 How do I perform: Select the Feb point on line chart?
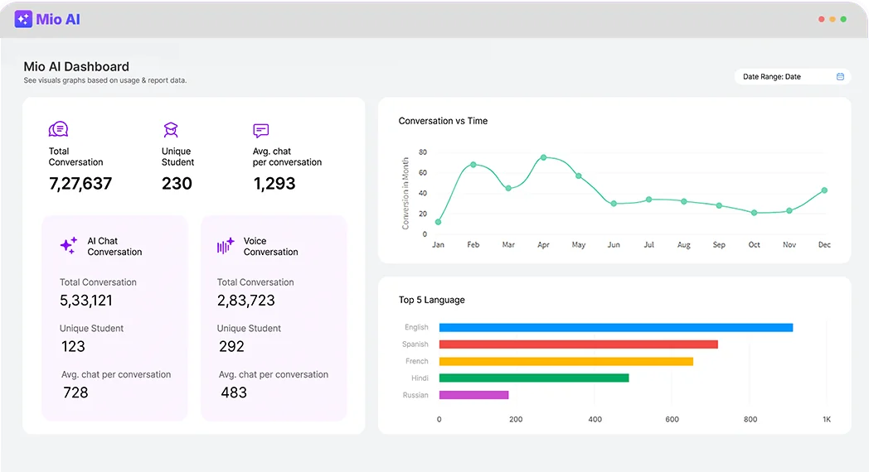(x=473, y=165)
